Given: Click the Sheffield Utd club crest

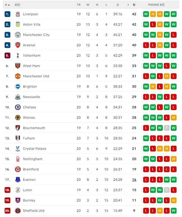Looking at the screenshot, I should click(x=18, y=211).
